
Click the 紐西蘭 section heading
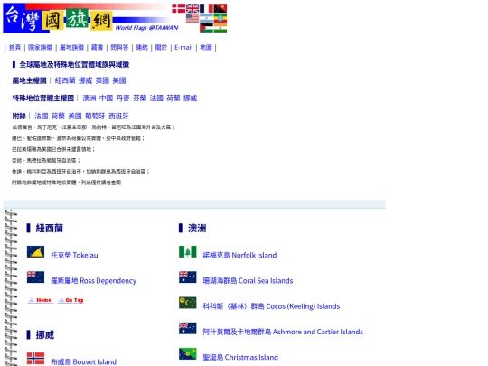click(50, 228)
